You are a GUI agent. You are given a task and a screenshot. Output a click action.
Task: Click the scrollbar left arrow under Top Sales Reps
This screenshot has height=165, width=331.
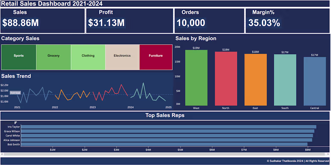2,154
